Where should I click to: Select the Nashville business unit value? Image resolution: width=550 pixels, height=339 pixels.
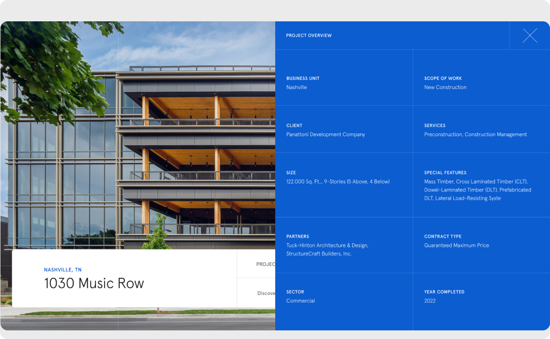(297, 87)
